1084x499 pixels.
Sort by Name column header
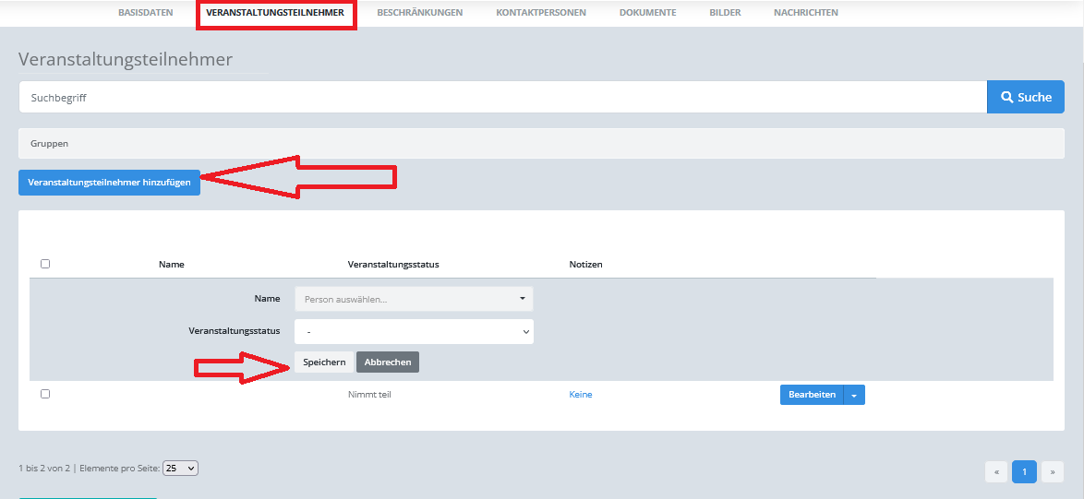(172, 265)
